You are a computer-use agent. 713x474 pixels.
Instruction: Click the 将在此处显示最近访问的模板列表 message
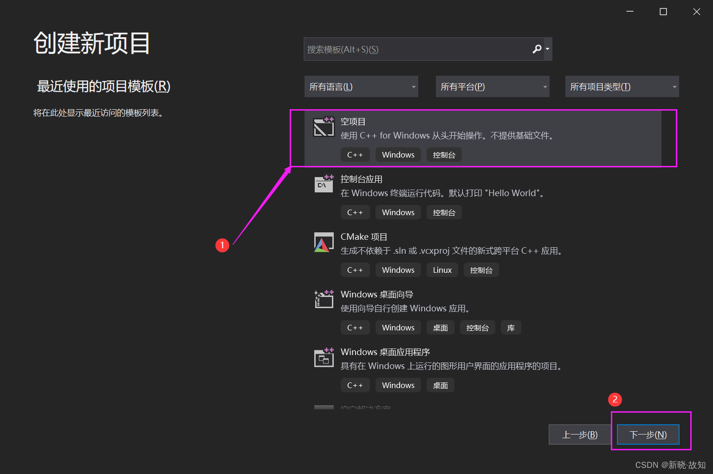click(99, 113)
